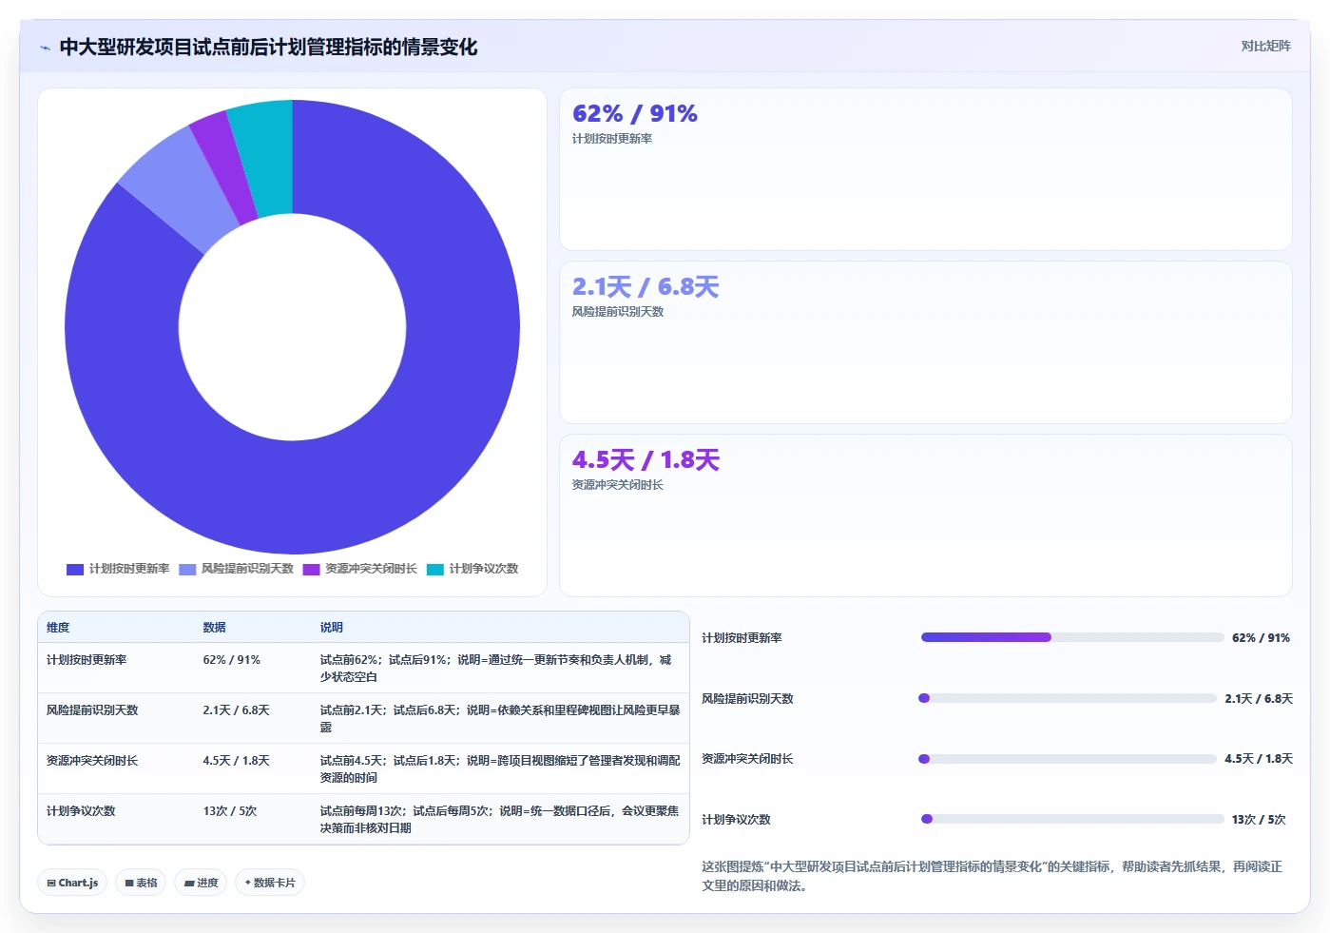The image size is (1330, 933).
Task: Click the 计划按时更新率 label beside its progress bar
Action: (742, 638)
